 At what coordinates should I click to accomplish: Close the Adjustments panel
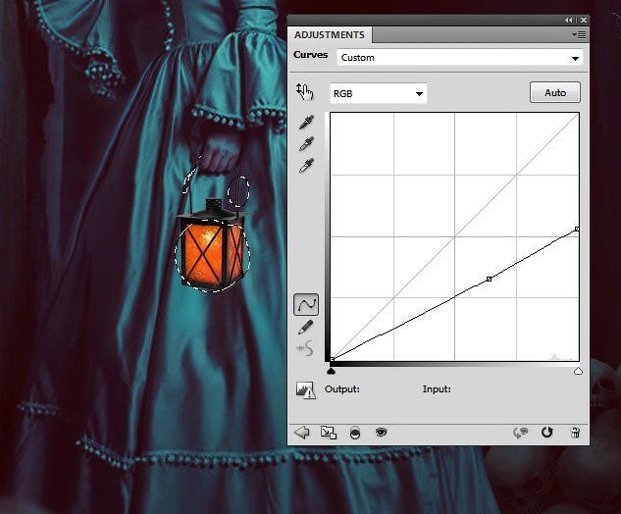pyautogui.click(x=584, y=20)
